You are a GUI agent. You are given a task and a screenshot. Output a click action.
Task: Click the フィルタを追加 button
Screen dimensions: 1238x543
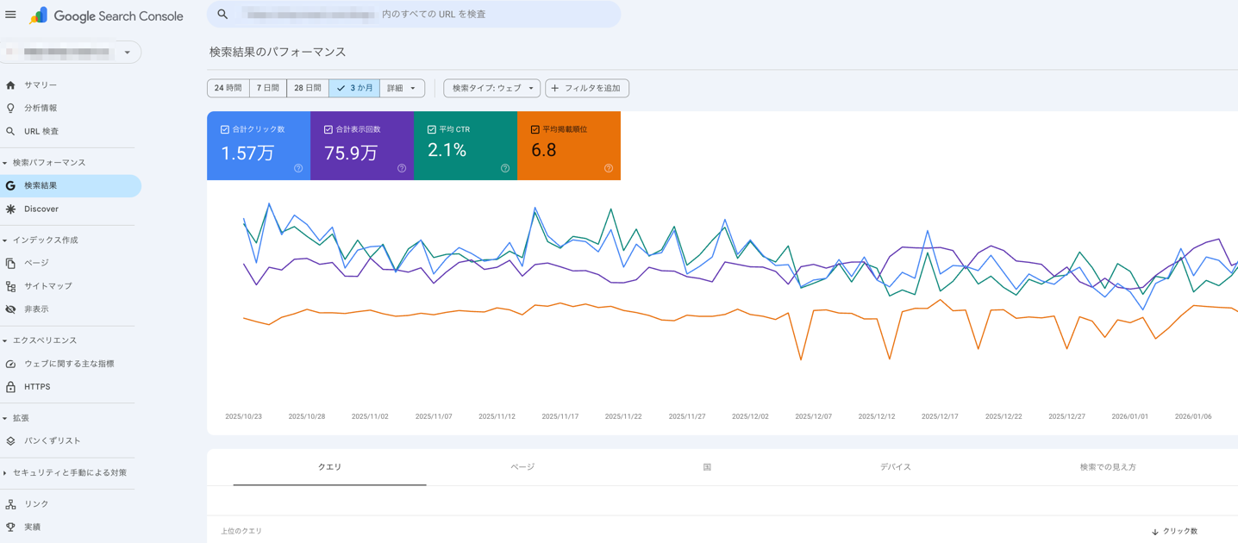[x=586, y=88]
